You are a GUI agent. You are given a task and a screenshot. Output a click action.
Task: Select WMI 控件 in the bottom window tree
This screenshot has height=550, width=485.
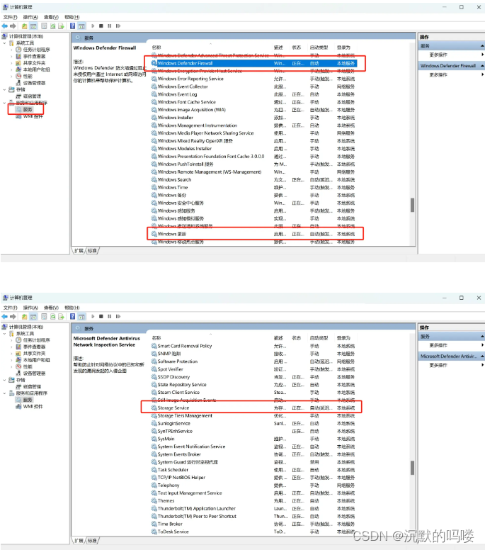coord(33,407)
